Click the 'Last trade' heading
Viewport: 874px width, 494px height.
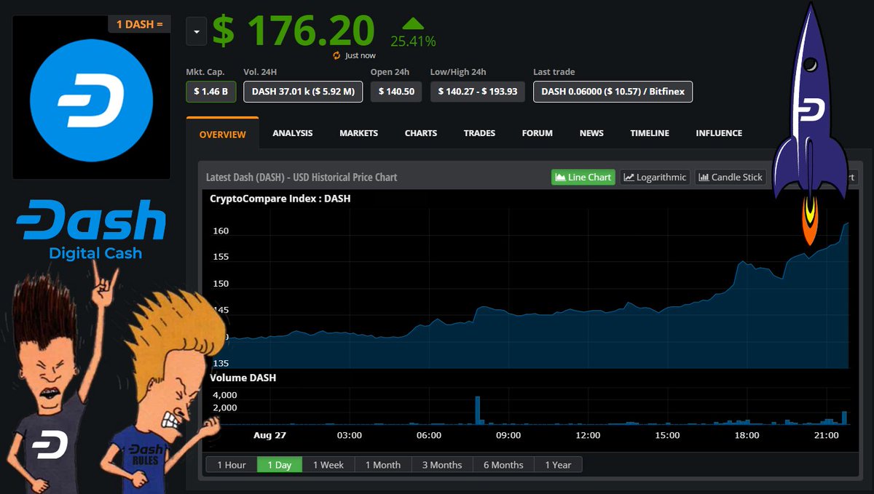[554, 72]
